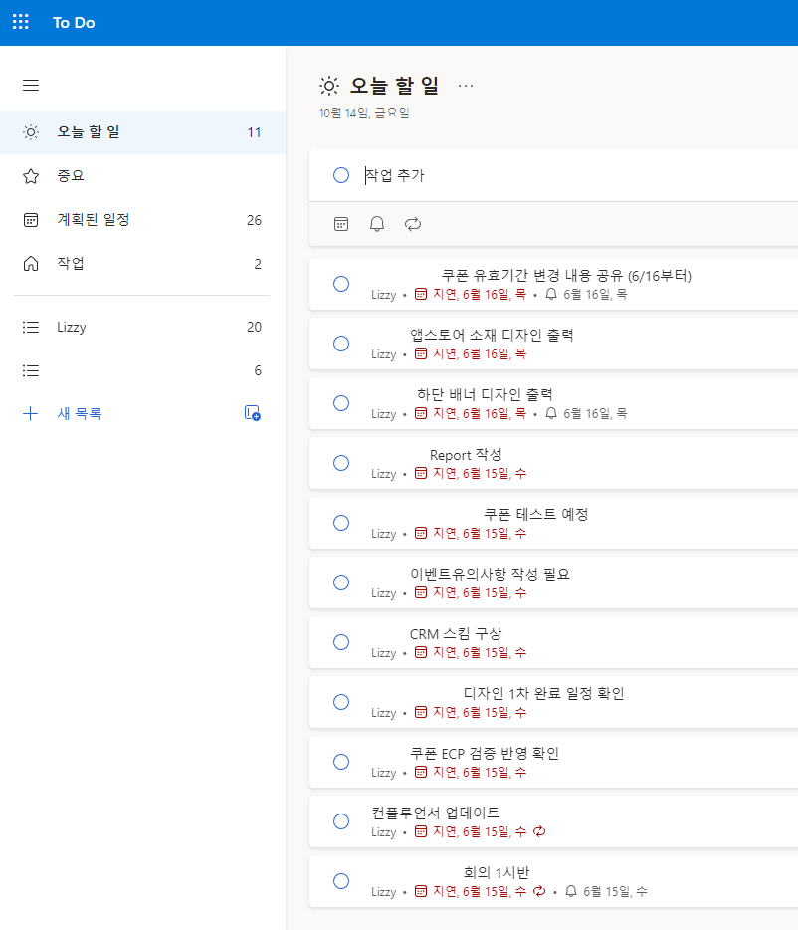Click the reminder bell icon below task input
Screen dimensions: 798x930
[x=376, y=224]
